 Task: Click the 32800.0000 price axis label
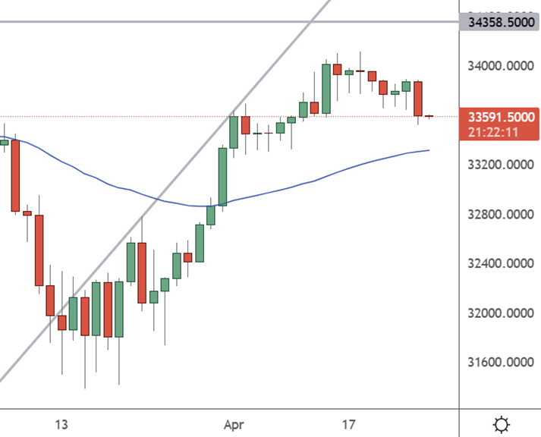point(501,214)
